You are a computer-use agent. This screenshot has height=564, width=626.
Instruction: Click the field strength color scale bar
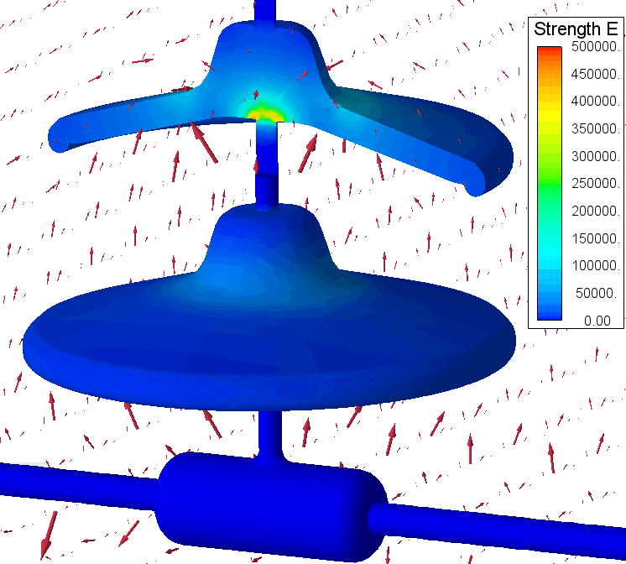coord(550,183)
